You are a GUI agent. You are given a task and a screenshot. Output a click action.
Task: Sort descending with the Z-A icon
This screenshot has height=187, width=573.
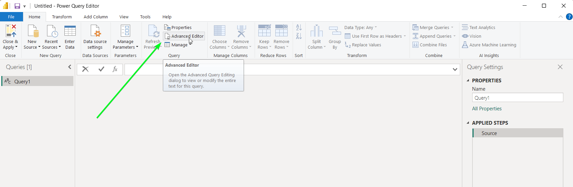pyautogui.click(x=299, y=36)
